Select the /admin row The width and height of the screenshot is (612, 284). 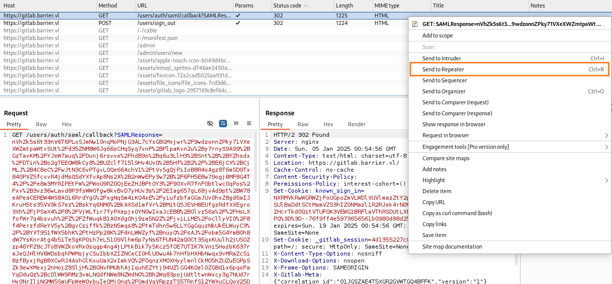tap(204, 45)
